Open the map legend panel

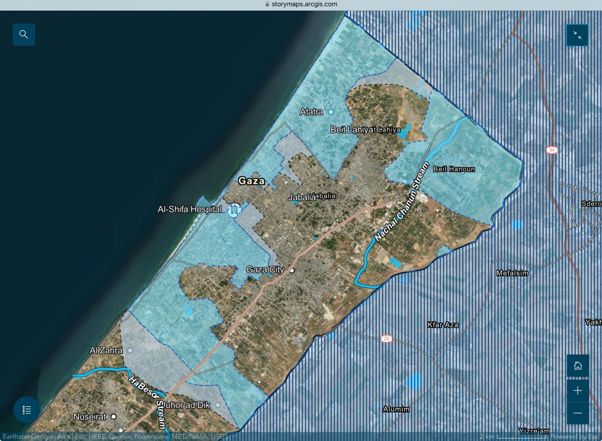pos(26,410)
